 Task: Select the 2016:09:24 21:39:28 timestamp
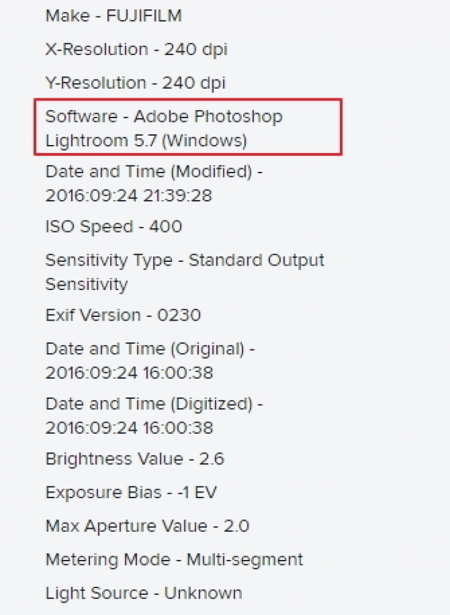(x=129, y=196)
